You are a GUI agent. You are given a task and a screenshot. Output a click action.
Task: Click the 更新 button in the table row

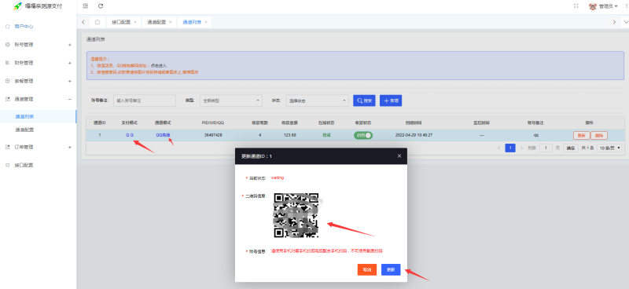coord(582,136)
